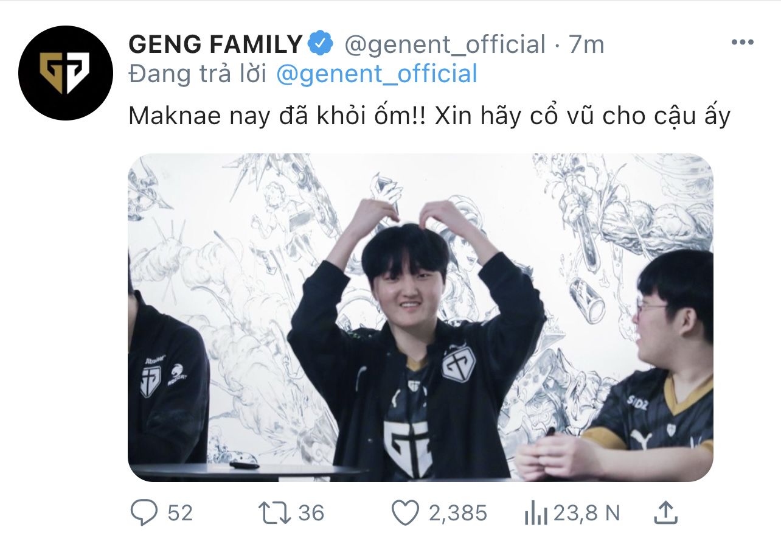The width and height of the screenshot is (781, 538).
Task: Open the GENG FAMILY profile avatar
Action: [x=66, y=73]
